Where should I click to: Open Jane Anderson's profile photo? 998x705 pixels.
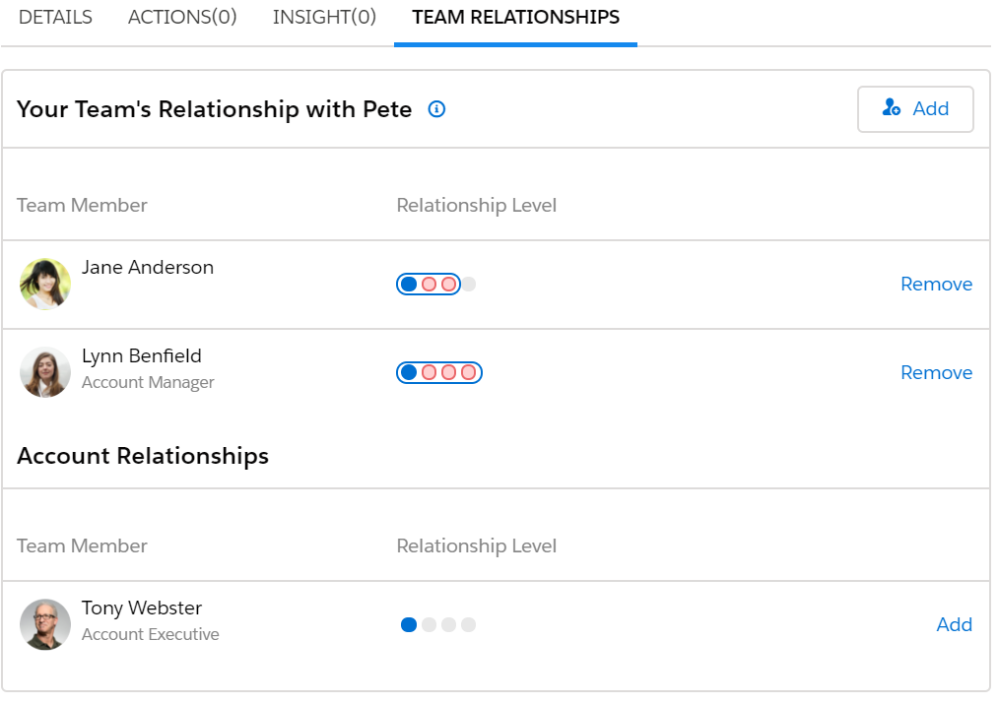point(45,284)
